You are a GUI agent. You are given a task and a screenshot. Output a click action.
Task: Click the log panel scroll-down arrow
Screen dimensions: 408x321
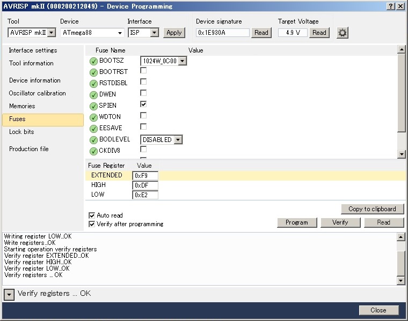[x=400, y=280]
